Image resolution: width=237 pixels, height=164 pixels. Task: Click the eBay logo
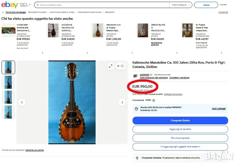tap(9, 5)
